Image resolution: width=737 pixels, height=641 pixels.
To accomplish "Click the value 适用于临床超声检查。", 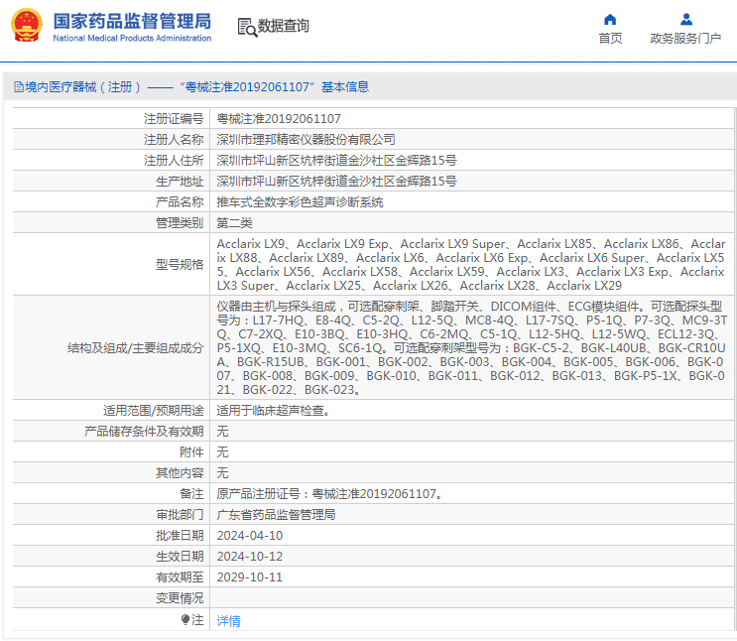I will pyautogui.click(x=273, y=410).
